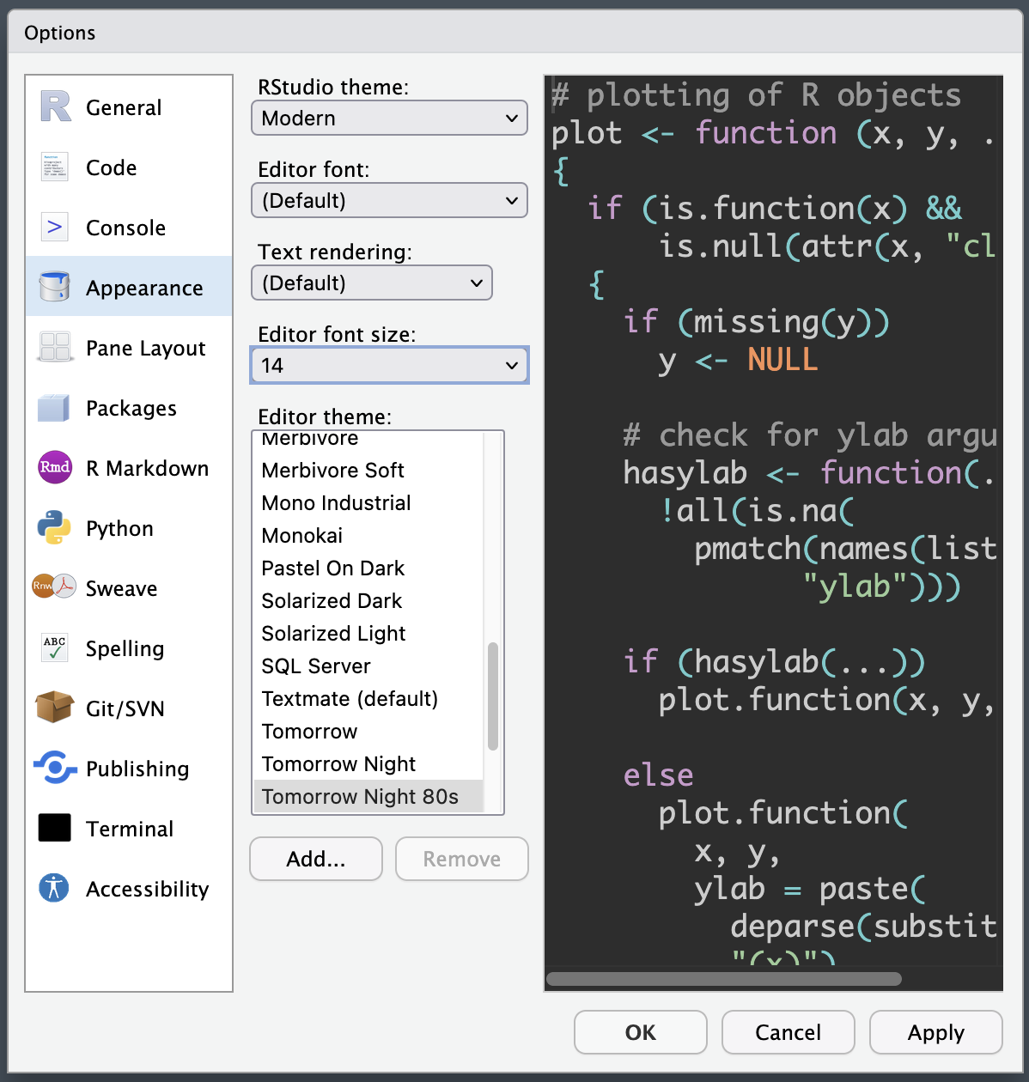Select the Pastel On Dark editor theme
Viewport: 1029px width, 1082px height.
click(369, 568)
